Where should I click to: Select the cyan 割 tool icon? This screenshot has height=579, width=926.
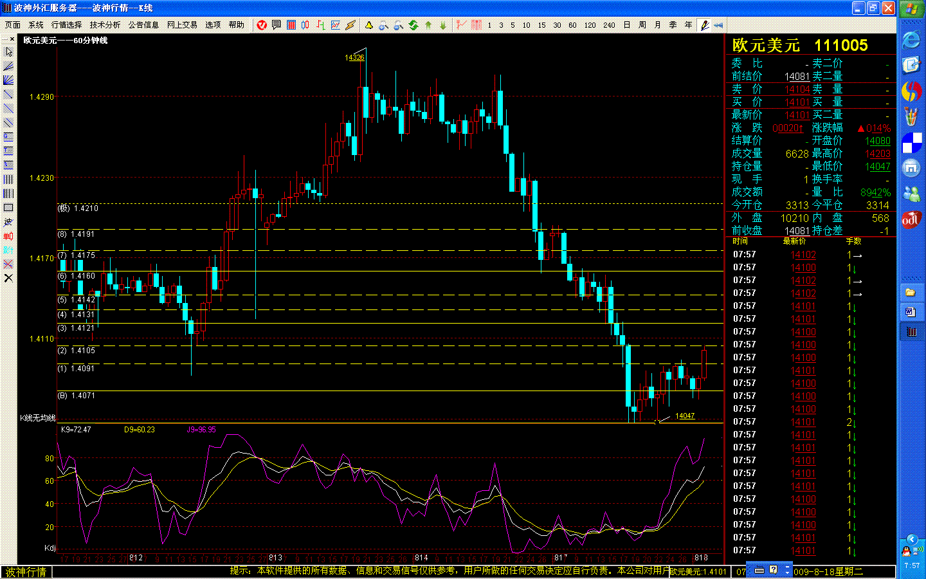tap(8, 250)
